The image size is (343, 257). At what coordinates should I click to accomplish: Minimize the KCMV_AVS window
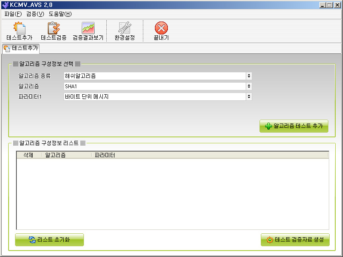[322, 5]
